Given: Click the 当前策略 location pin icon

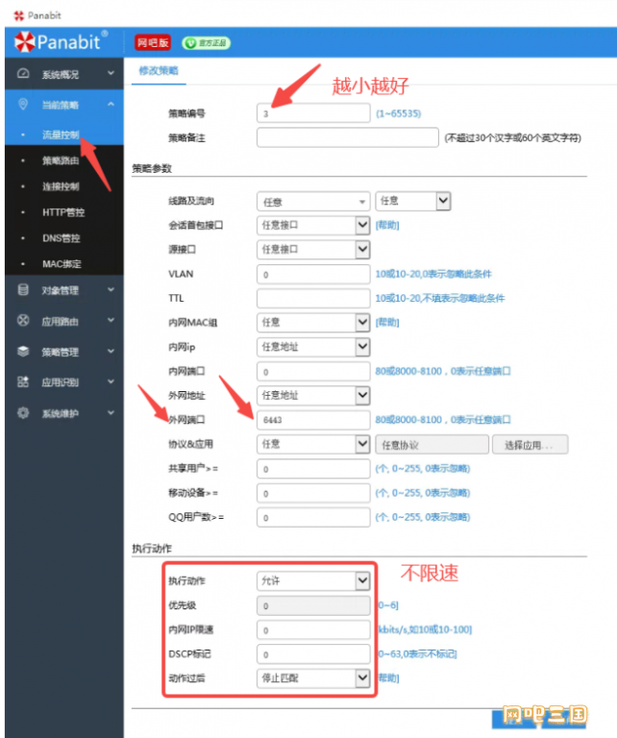Looking at the screenshot, I should [23, 104].
